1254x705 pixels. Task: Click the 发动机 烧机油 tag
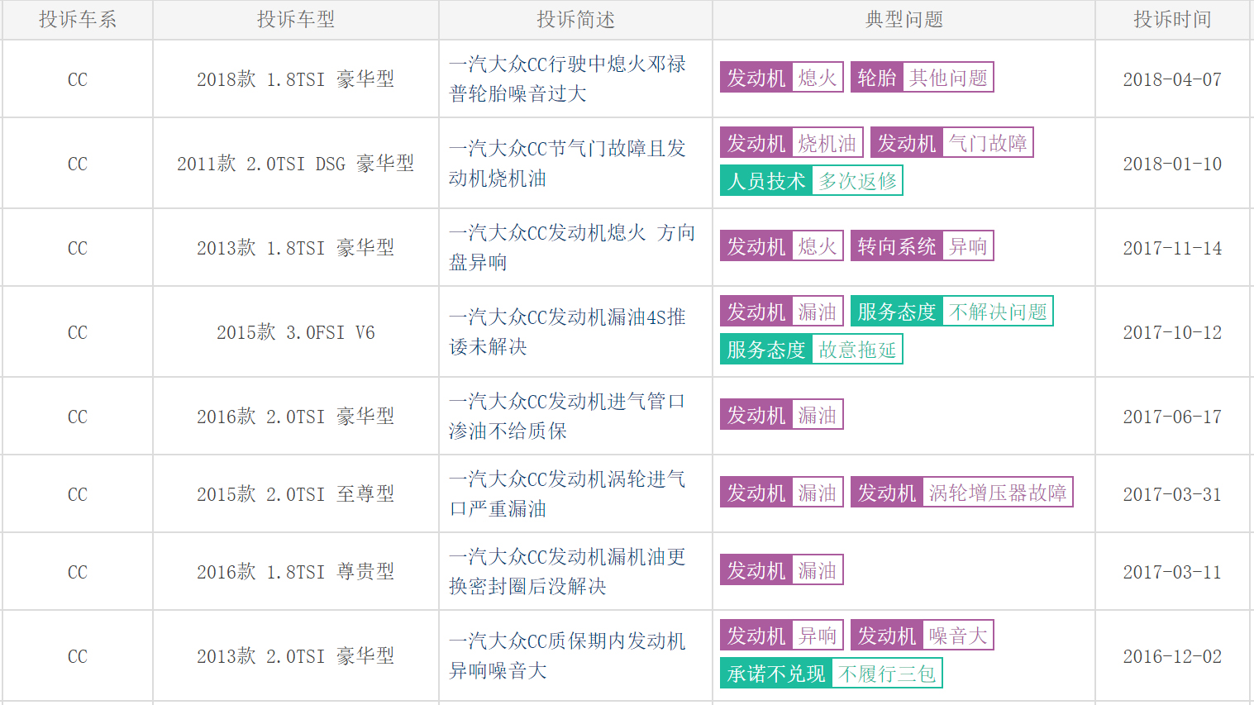pos(791,143)
